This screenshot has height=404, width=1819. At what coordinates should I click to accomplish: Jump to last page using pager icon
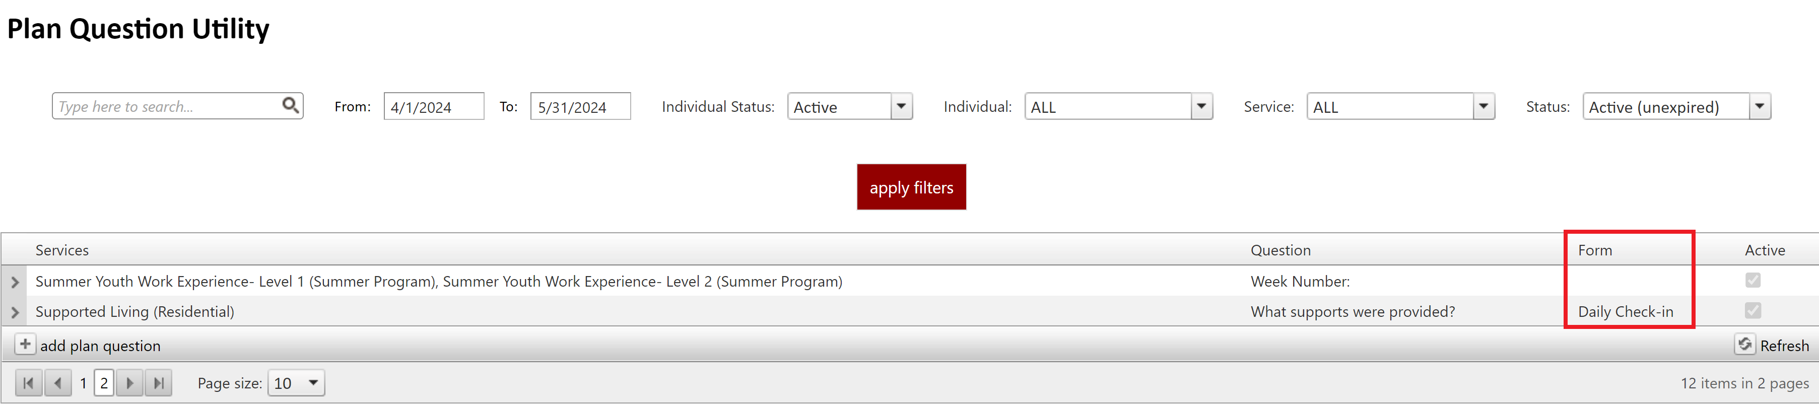click(159, 383)
